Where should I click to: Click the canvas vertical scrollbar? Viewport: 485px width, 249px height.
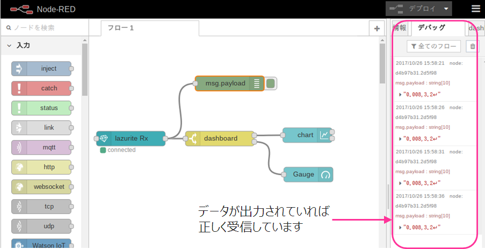pos(382,63)
